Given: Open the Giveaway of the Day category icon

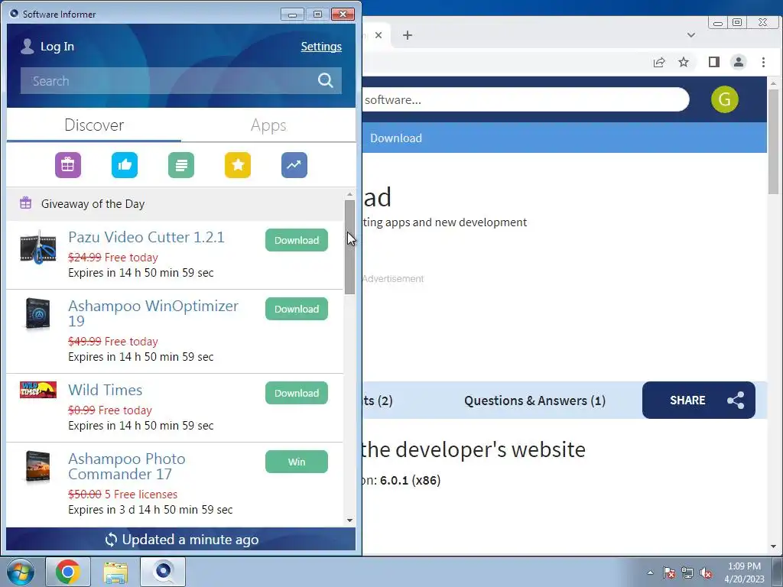Looking at the screenshot, I should (x=68, y=165).
